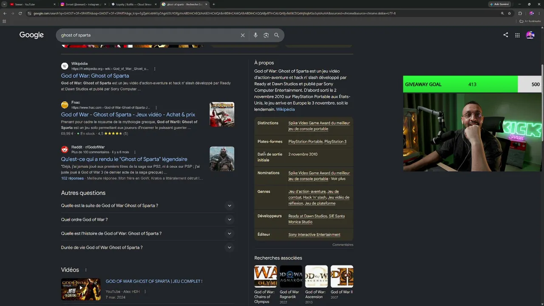Switch to the Loyalty | BotRix tab
Viewport: 544px width, 306px height.
coord(134,4)
